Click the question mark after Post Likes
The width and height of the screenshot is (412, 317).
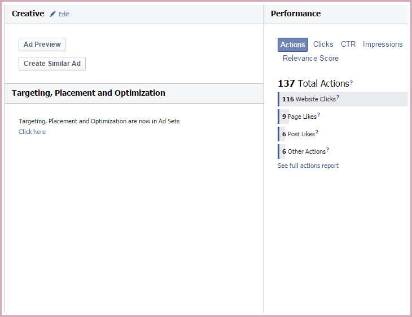point(317,132)
